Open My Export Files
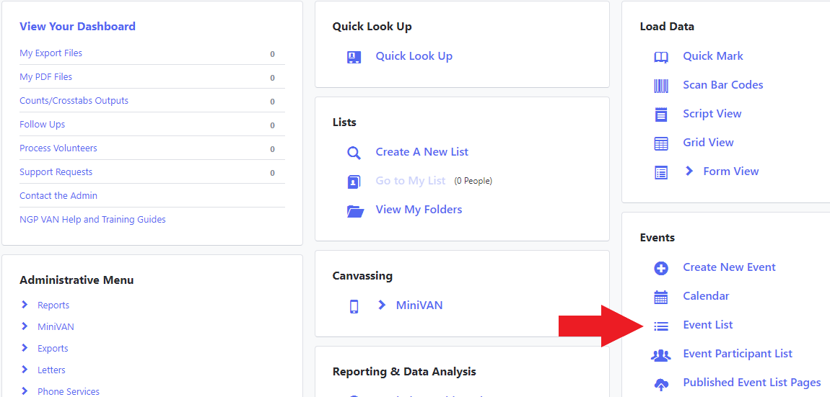 (51, 53)
